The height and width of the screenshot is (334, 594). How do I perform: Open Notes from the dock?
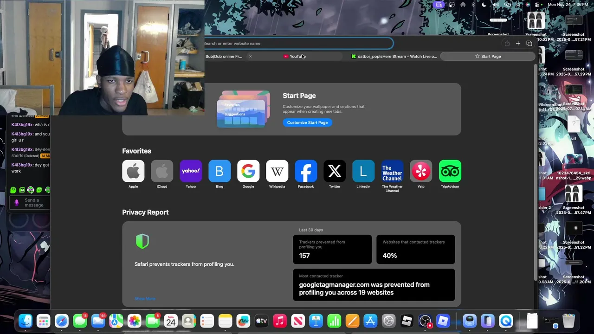225,321
